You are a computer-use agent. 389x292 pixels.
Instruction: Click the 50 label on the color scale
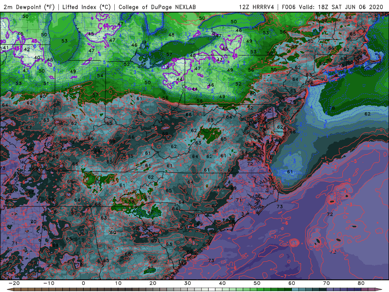point(257,283)
